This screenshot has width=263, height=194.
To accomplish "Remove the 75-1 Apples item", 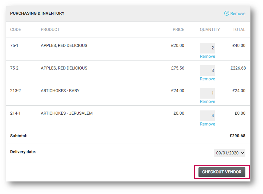I will click(x=207, y=56).
